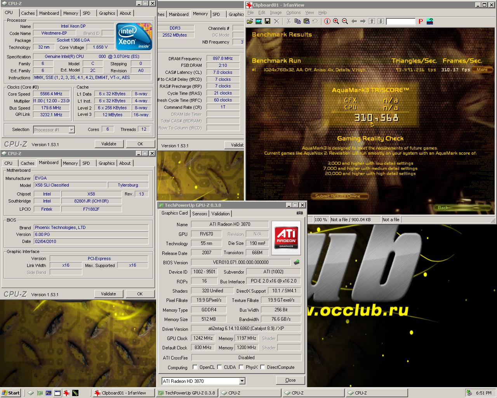Open About tab in lower CPU-Z Mainboard window

[x=125, y=163]
